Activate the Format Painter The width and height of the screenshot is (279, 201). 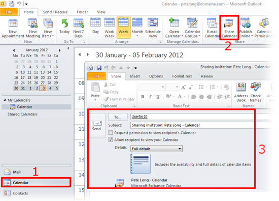(119, 99)
